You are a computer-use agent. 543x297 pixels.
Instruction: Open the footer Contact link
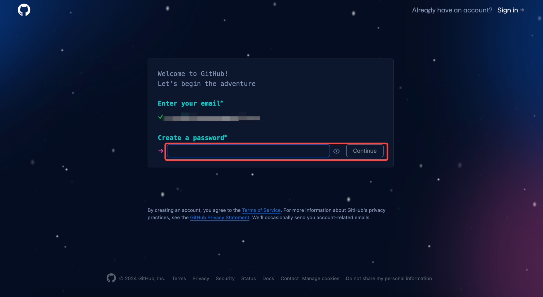tap(290, 278)
